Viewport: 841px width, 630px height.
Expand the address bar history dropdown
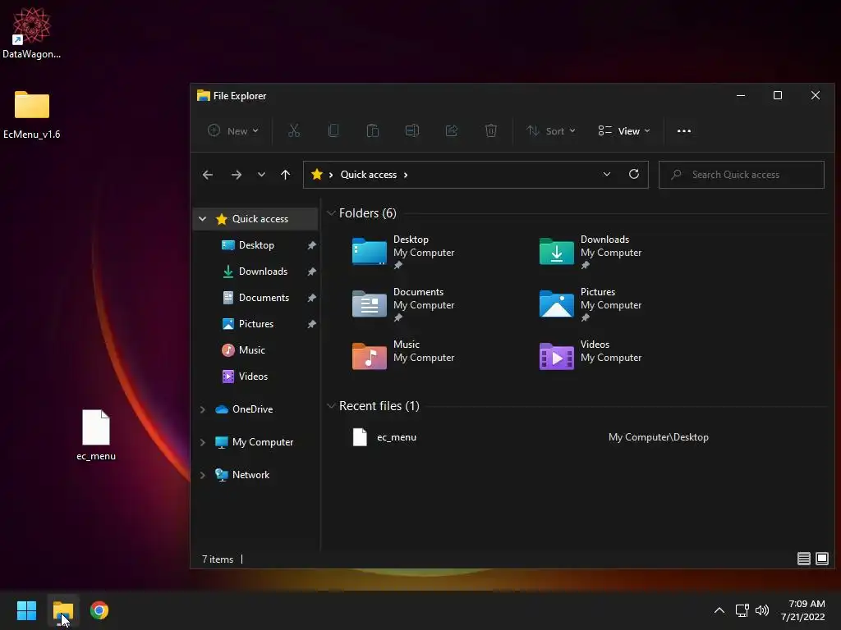[x=607, y=175]
